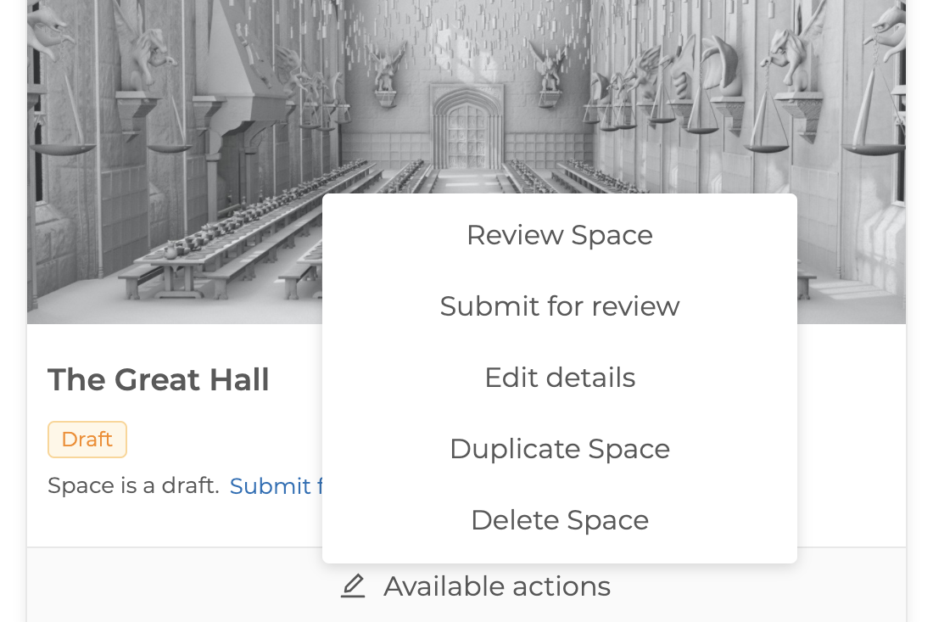Open Edit details from the actions menu
933x622 pixels.
[560, 378]
